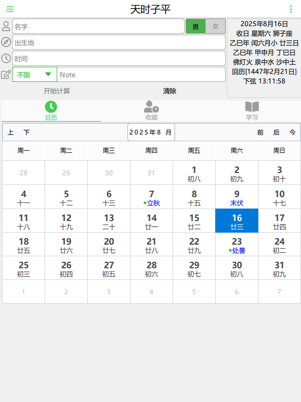Click the 下弦 13:11:58 moon phase text
The image size is (301, 402).
[x=264, y=81]
